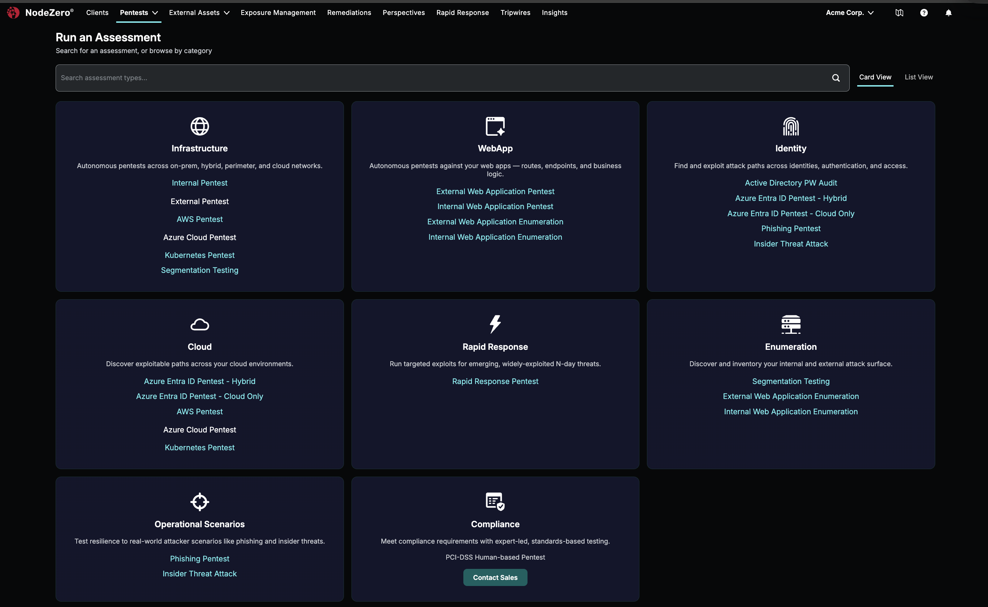Open Azure Entra ID Hybrid under Cloud
Viewport: 988px width, 607px height.
[x=200, y=382]
